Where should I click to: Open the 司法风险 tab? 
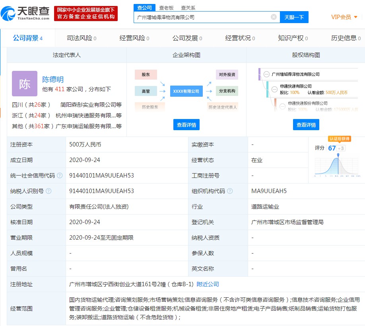pyautogui.click(x=82, y=38)
